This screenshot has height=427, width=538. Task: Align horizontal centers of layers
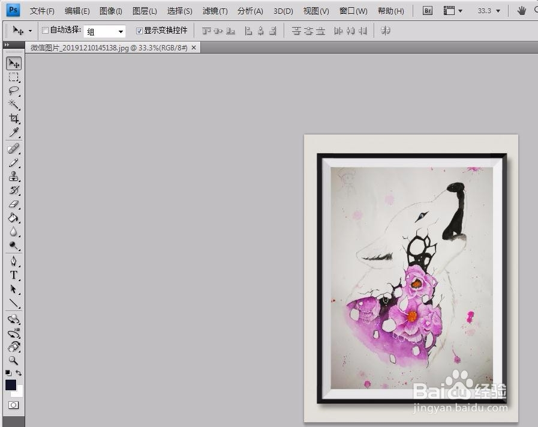[261, 31]
